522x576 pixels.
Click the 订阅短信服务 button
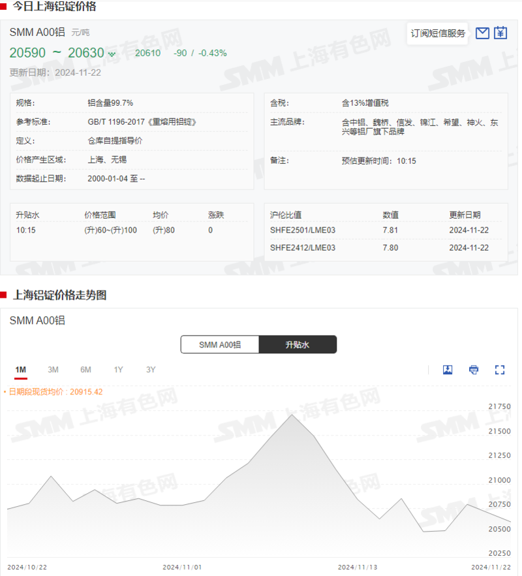click(x=438, y=33)
